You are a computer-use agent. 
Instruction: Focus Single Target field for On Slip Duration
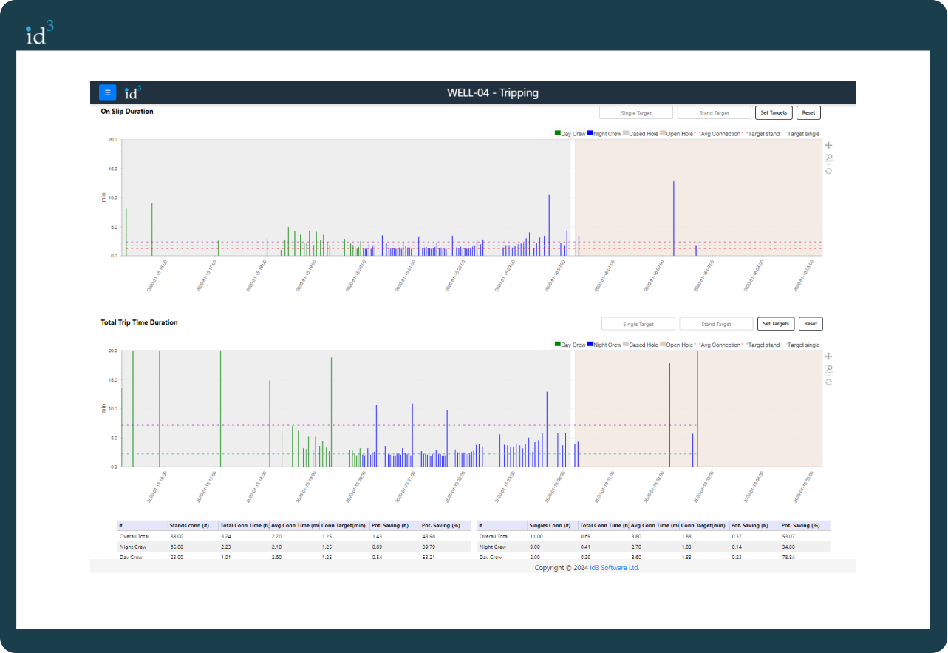coord(636,112)
